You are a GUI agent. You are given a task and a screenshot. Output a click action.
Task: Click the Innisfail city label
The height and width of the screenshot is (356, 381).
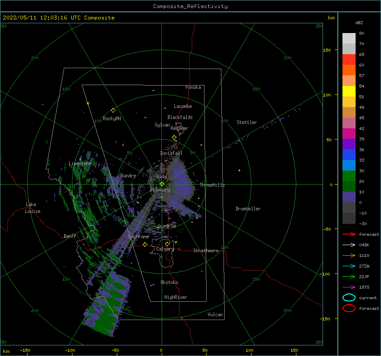click(171, 153)
